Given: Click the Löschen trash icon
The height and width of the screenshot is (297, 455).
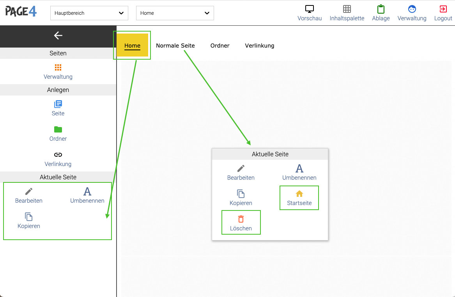Looking at the screenshot, I should click(241, 219).
